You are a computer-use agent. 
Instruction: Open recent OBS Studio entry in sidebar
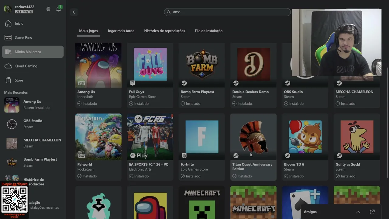click(x=33, y=124)
